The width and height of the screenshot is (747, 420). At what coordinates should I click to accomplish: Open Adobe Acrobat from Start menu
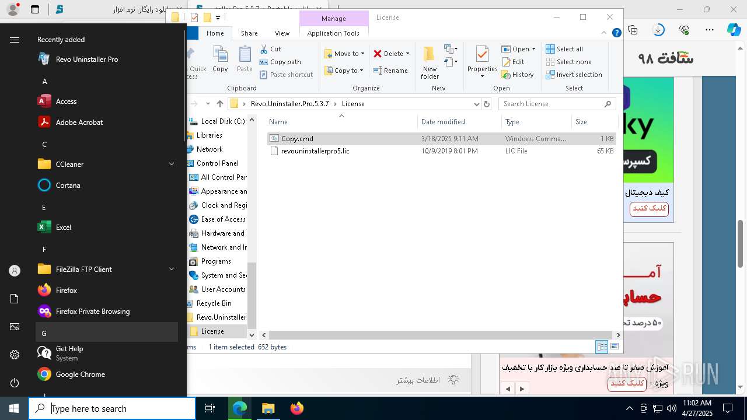pos(107,122)
